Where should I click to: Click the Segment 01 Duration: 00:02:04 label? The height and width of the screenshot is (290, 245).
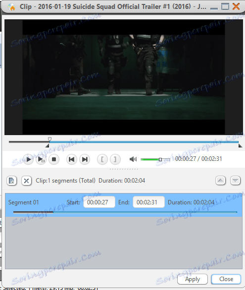click(191, 202)
